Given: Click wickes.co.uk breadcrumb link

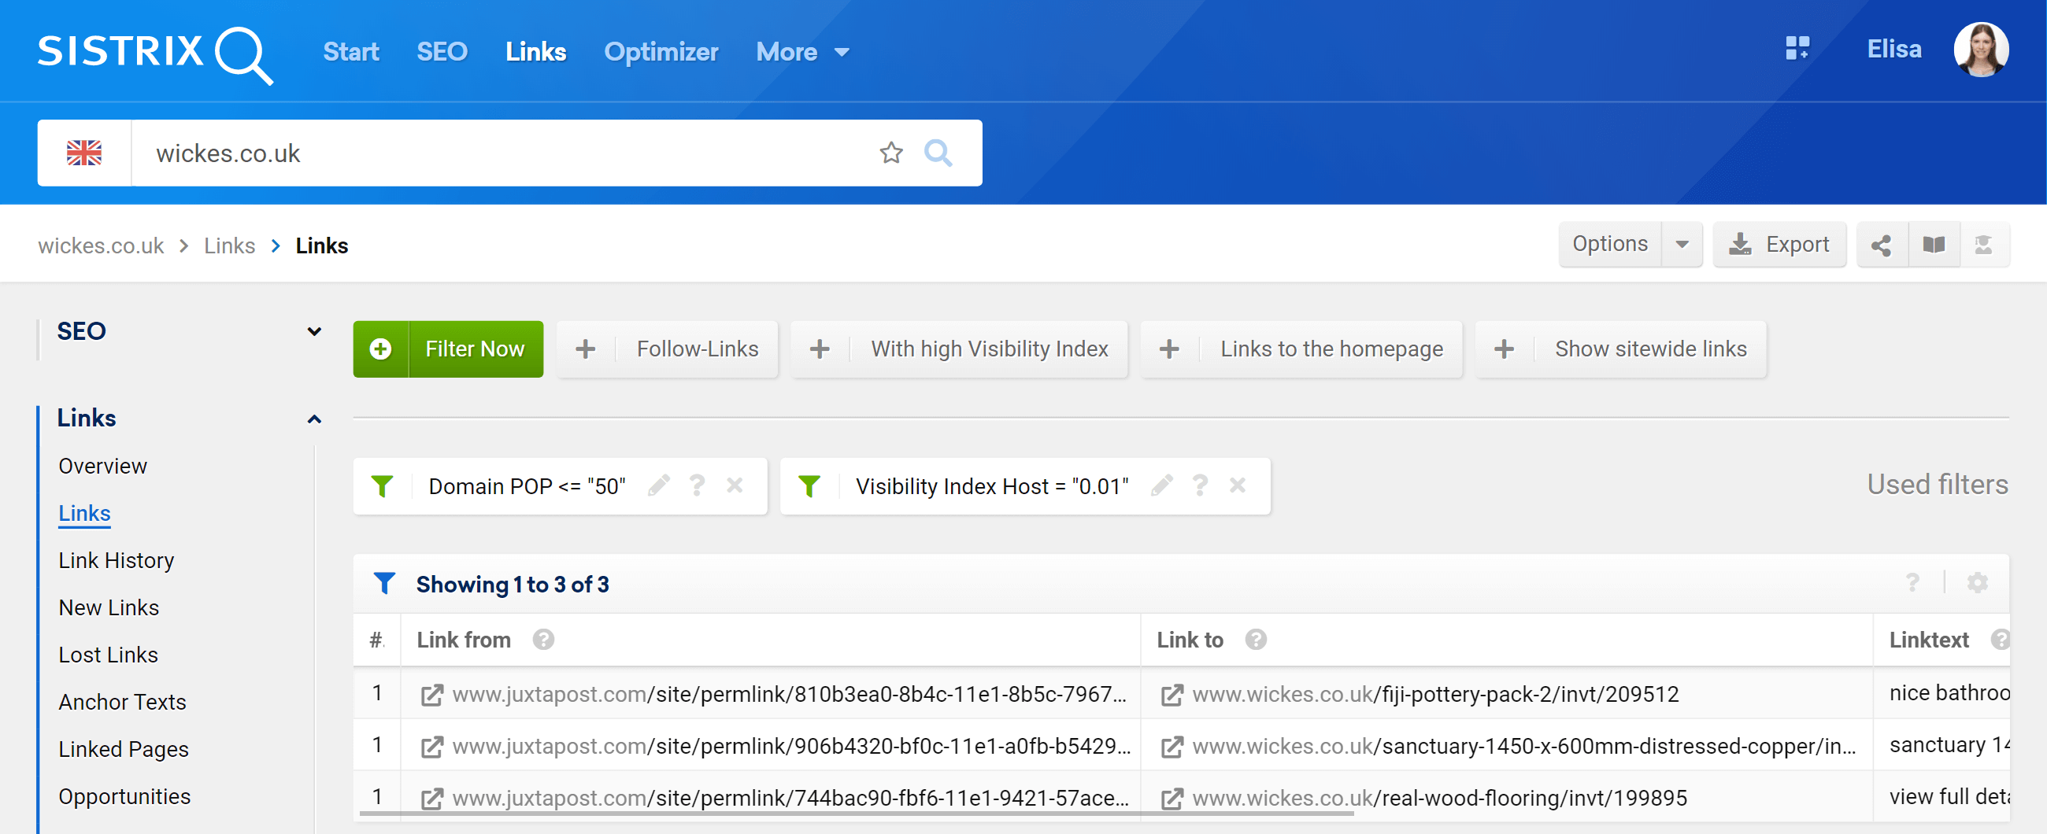Looking at the screenshot, I should coord(101,245).
